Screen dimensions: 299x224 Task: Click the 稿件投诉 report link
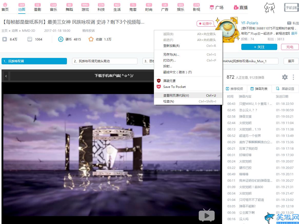(88, 31)
